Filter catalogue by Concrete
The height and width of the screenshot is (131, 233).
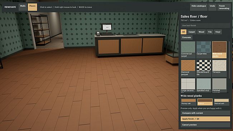(186, 38)
